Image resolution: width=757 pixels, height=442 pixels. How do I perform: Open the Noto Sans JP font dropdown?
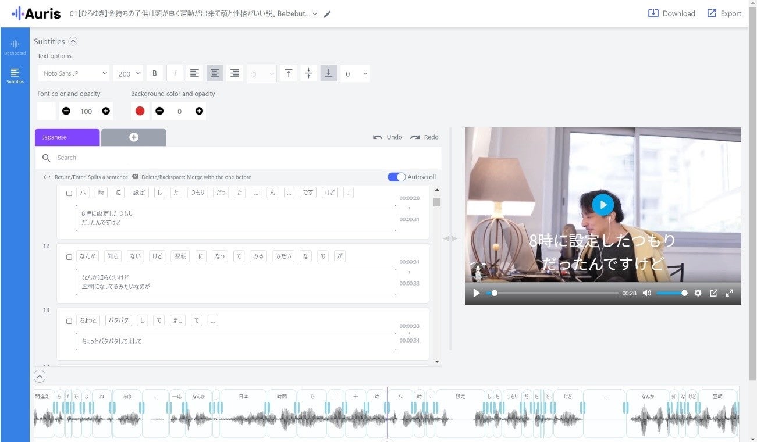tap(74, 73)
